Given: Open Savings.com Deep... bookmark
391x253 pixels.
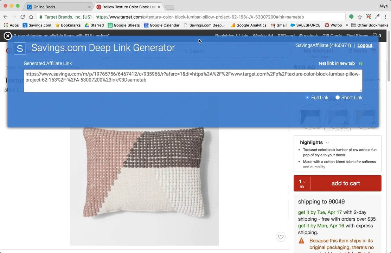Looking at the screenshot, I should (x=204, y=25).
